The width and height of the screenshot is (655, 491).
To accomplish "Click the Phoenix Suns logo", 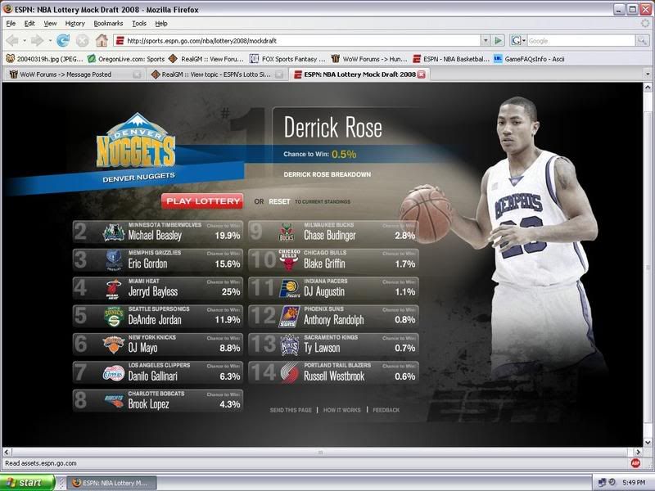I will pyautogui.click(x=289, y=317).
